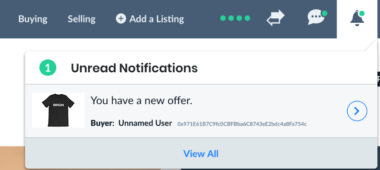Viewport: 380px width, 170px height.
Task: Click the green unread count badge
Action: [48, 68]
